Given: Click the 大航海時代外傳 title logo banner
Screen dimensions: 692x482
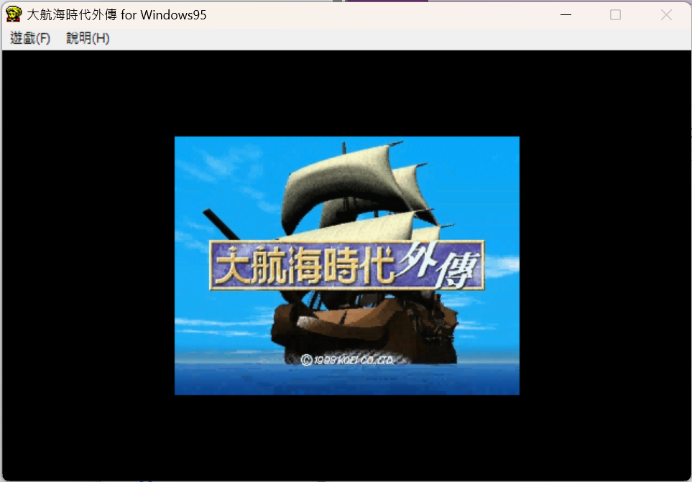Looking at the screenshot, I should [347, 265].
